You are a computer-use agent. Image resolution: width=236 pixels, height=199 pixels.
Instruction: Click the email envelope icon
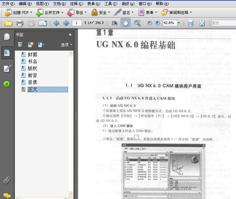point(42,23)
